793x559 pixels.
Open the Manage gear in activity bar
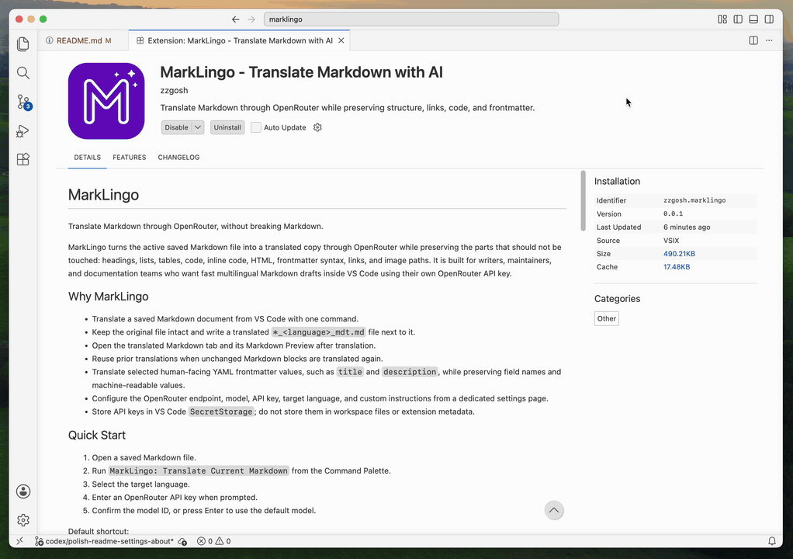(x=23, y=520)
